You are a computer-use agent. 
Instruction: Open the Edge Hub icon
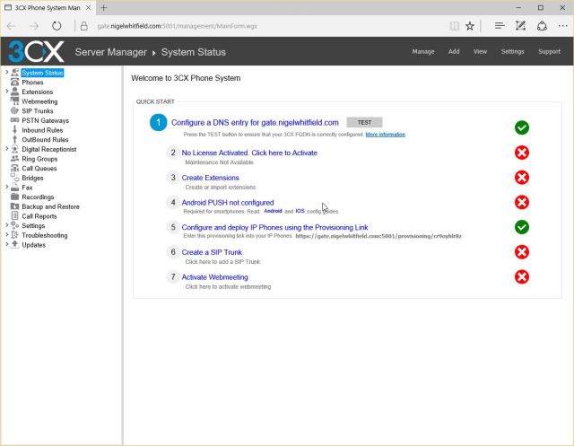[x=500, y=26]
